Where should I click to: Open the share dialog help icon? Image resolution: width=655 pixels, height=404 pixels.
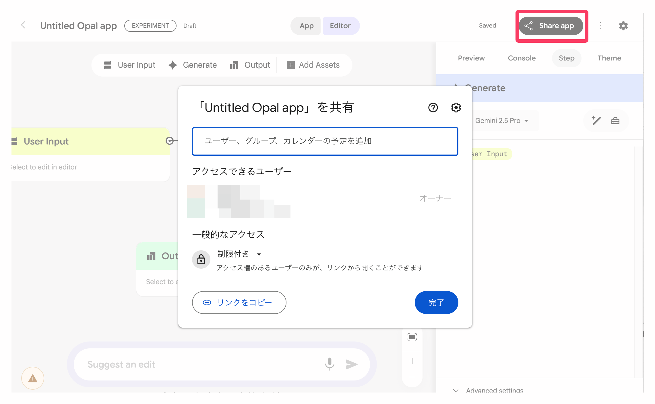click(x=433, y=108)
